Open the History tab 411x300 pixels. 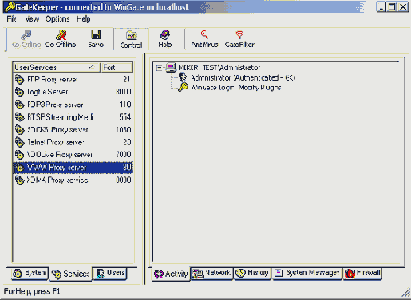tap(252, 273)
